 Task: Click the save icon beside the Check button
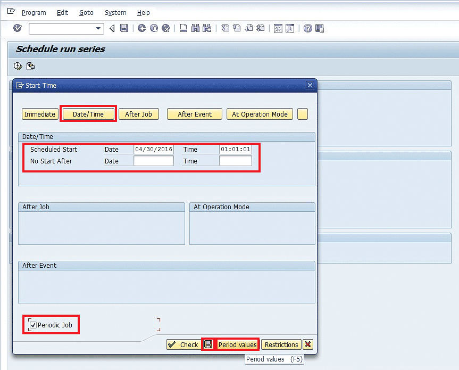click(x=208, y=344)
